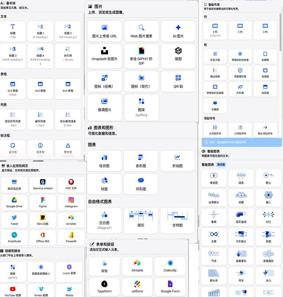This screenshot has height=297, width=283.
Task: Add a 条形图 bar chart
Action: click(x=141, y=161)
